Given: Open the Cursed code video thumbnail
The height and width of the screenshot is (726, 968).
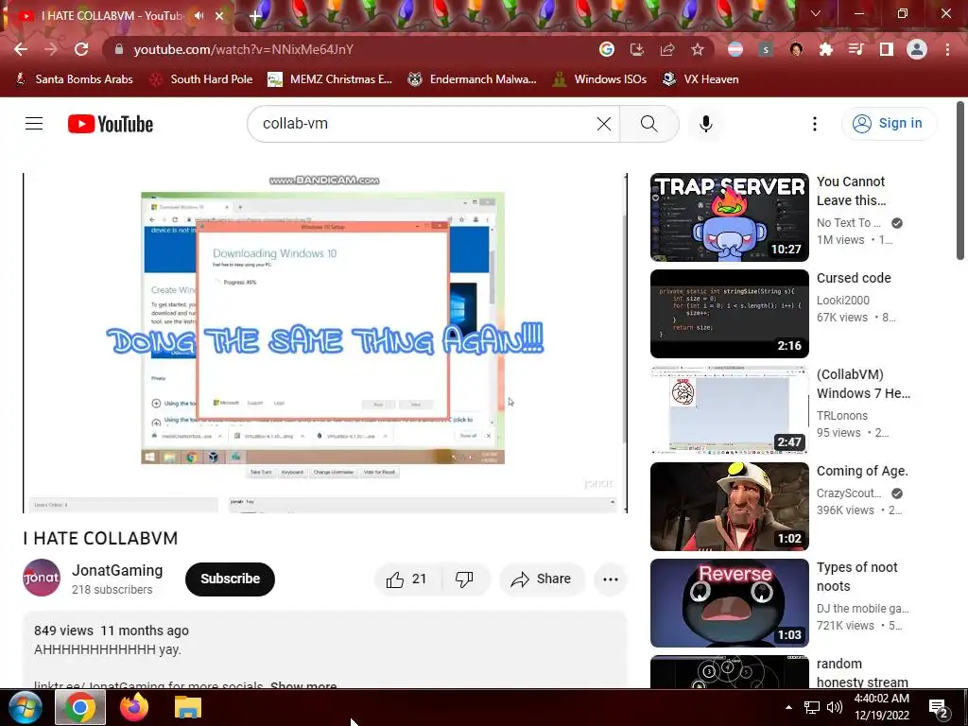Looking at the screenshot, I should pyautogui.click(x=729, y=314).
